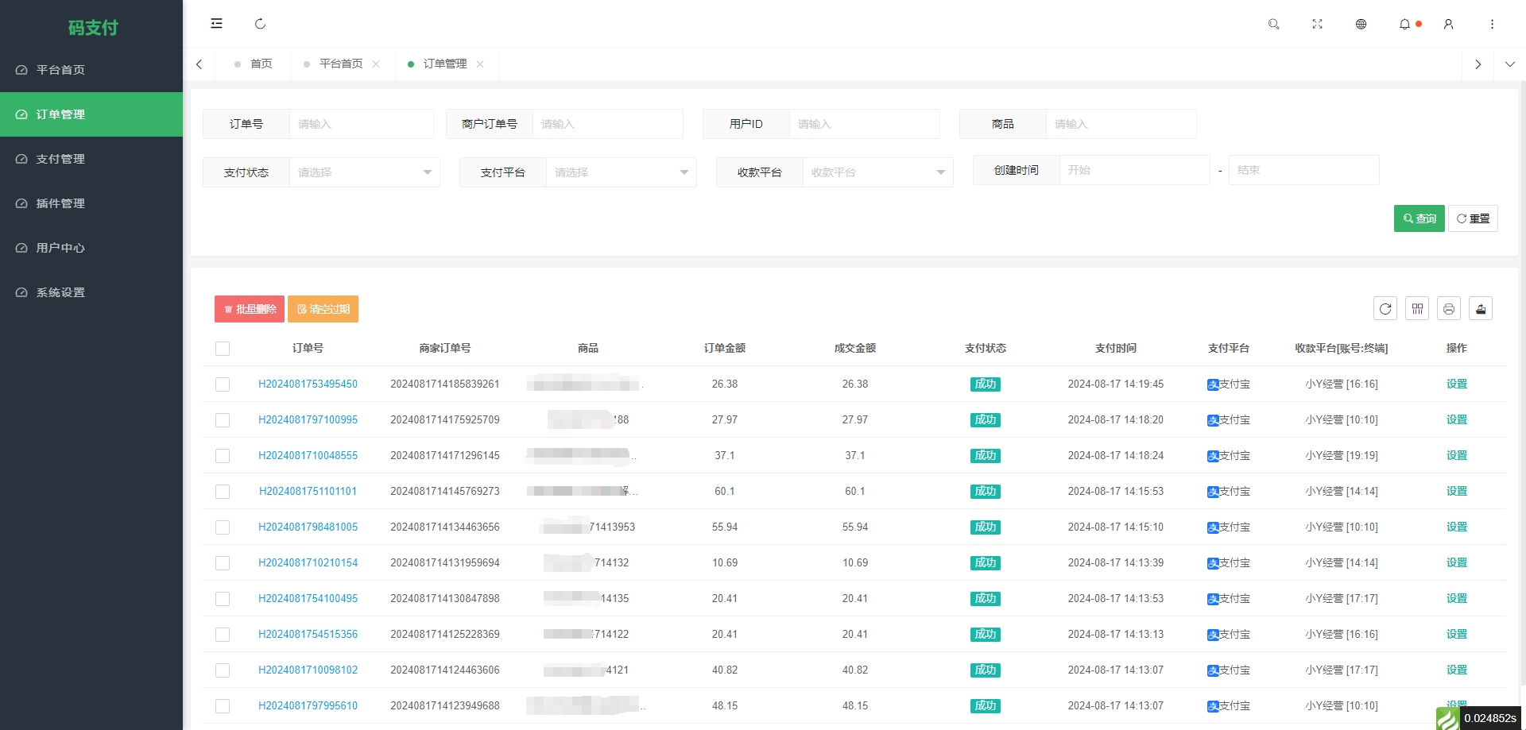Select the checkbox for order H2024081751101101

(223, 492)
